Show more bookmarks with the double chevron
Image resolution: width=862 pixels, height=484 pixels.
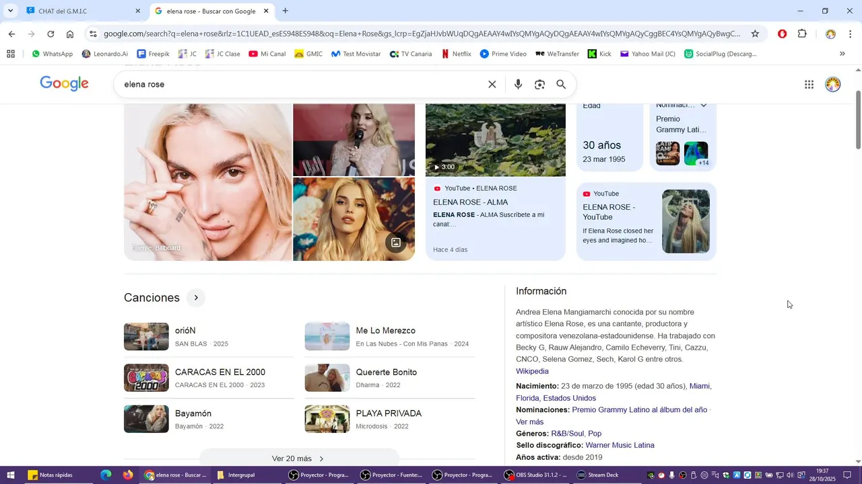click(842, 54)
